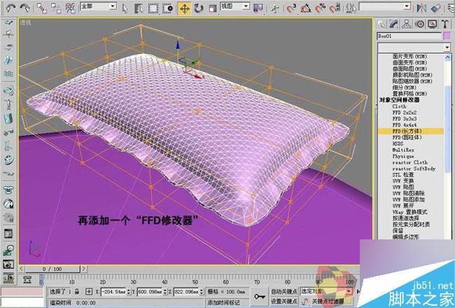Open the selection filter dropdown showing 全部
This screenshot has width=455, height=308.
99,6
